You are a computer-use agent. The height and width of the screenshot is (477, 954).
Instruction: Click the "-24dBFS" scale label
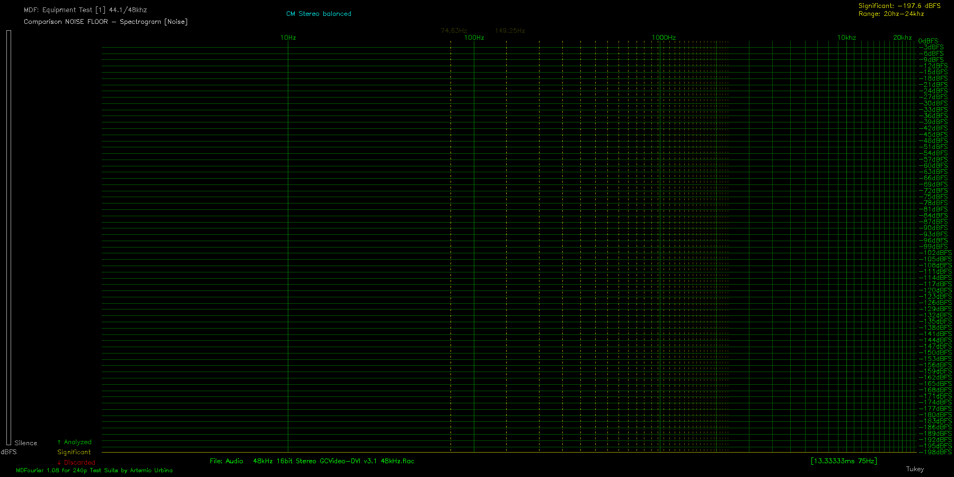(934, 91)
